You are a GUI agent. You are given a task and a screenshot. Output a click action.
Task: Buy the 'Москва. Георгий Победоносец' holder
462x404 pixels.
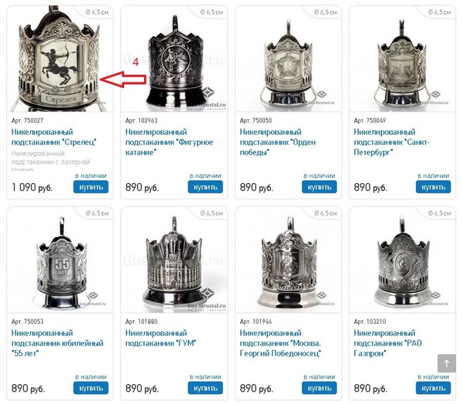319,388
